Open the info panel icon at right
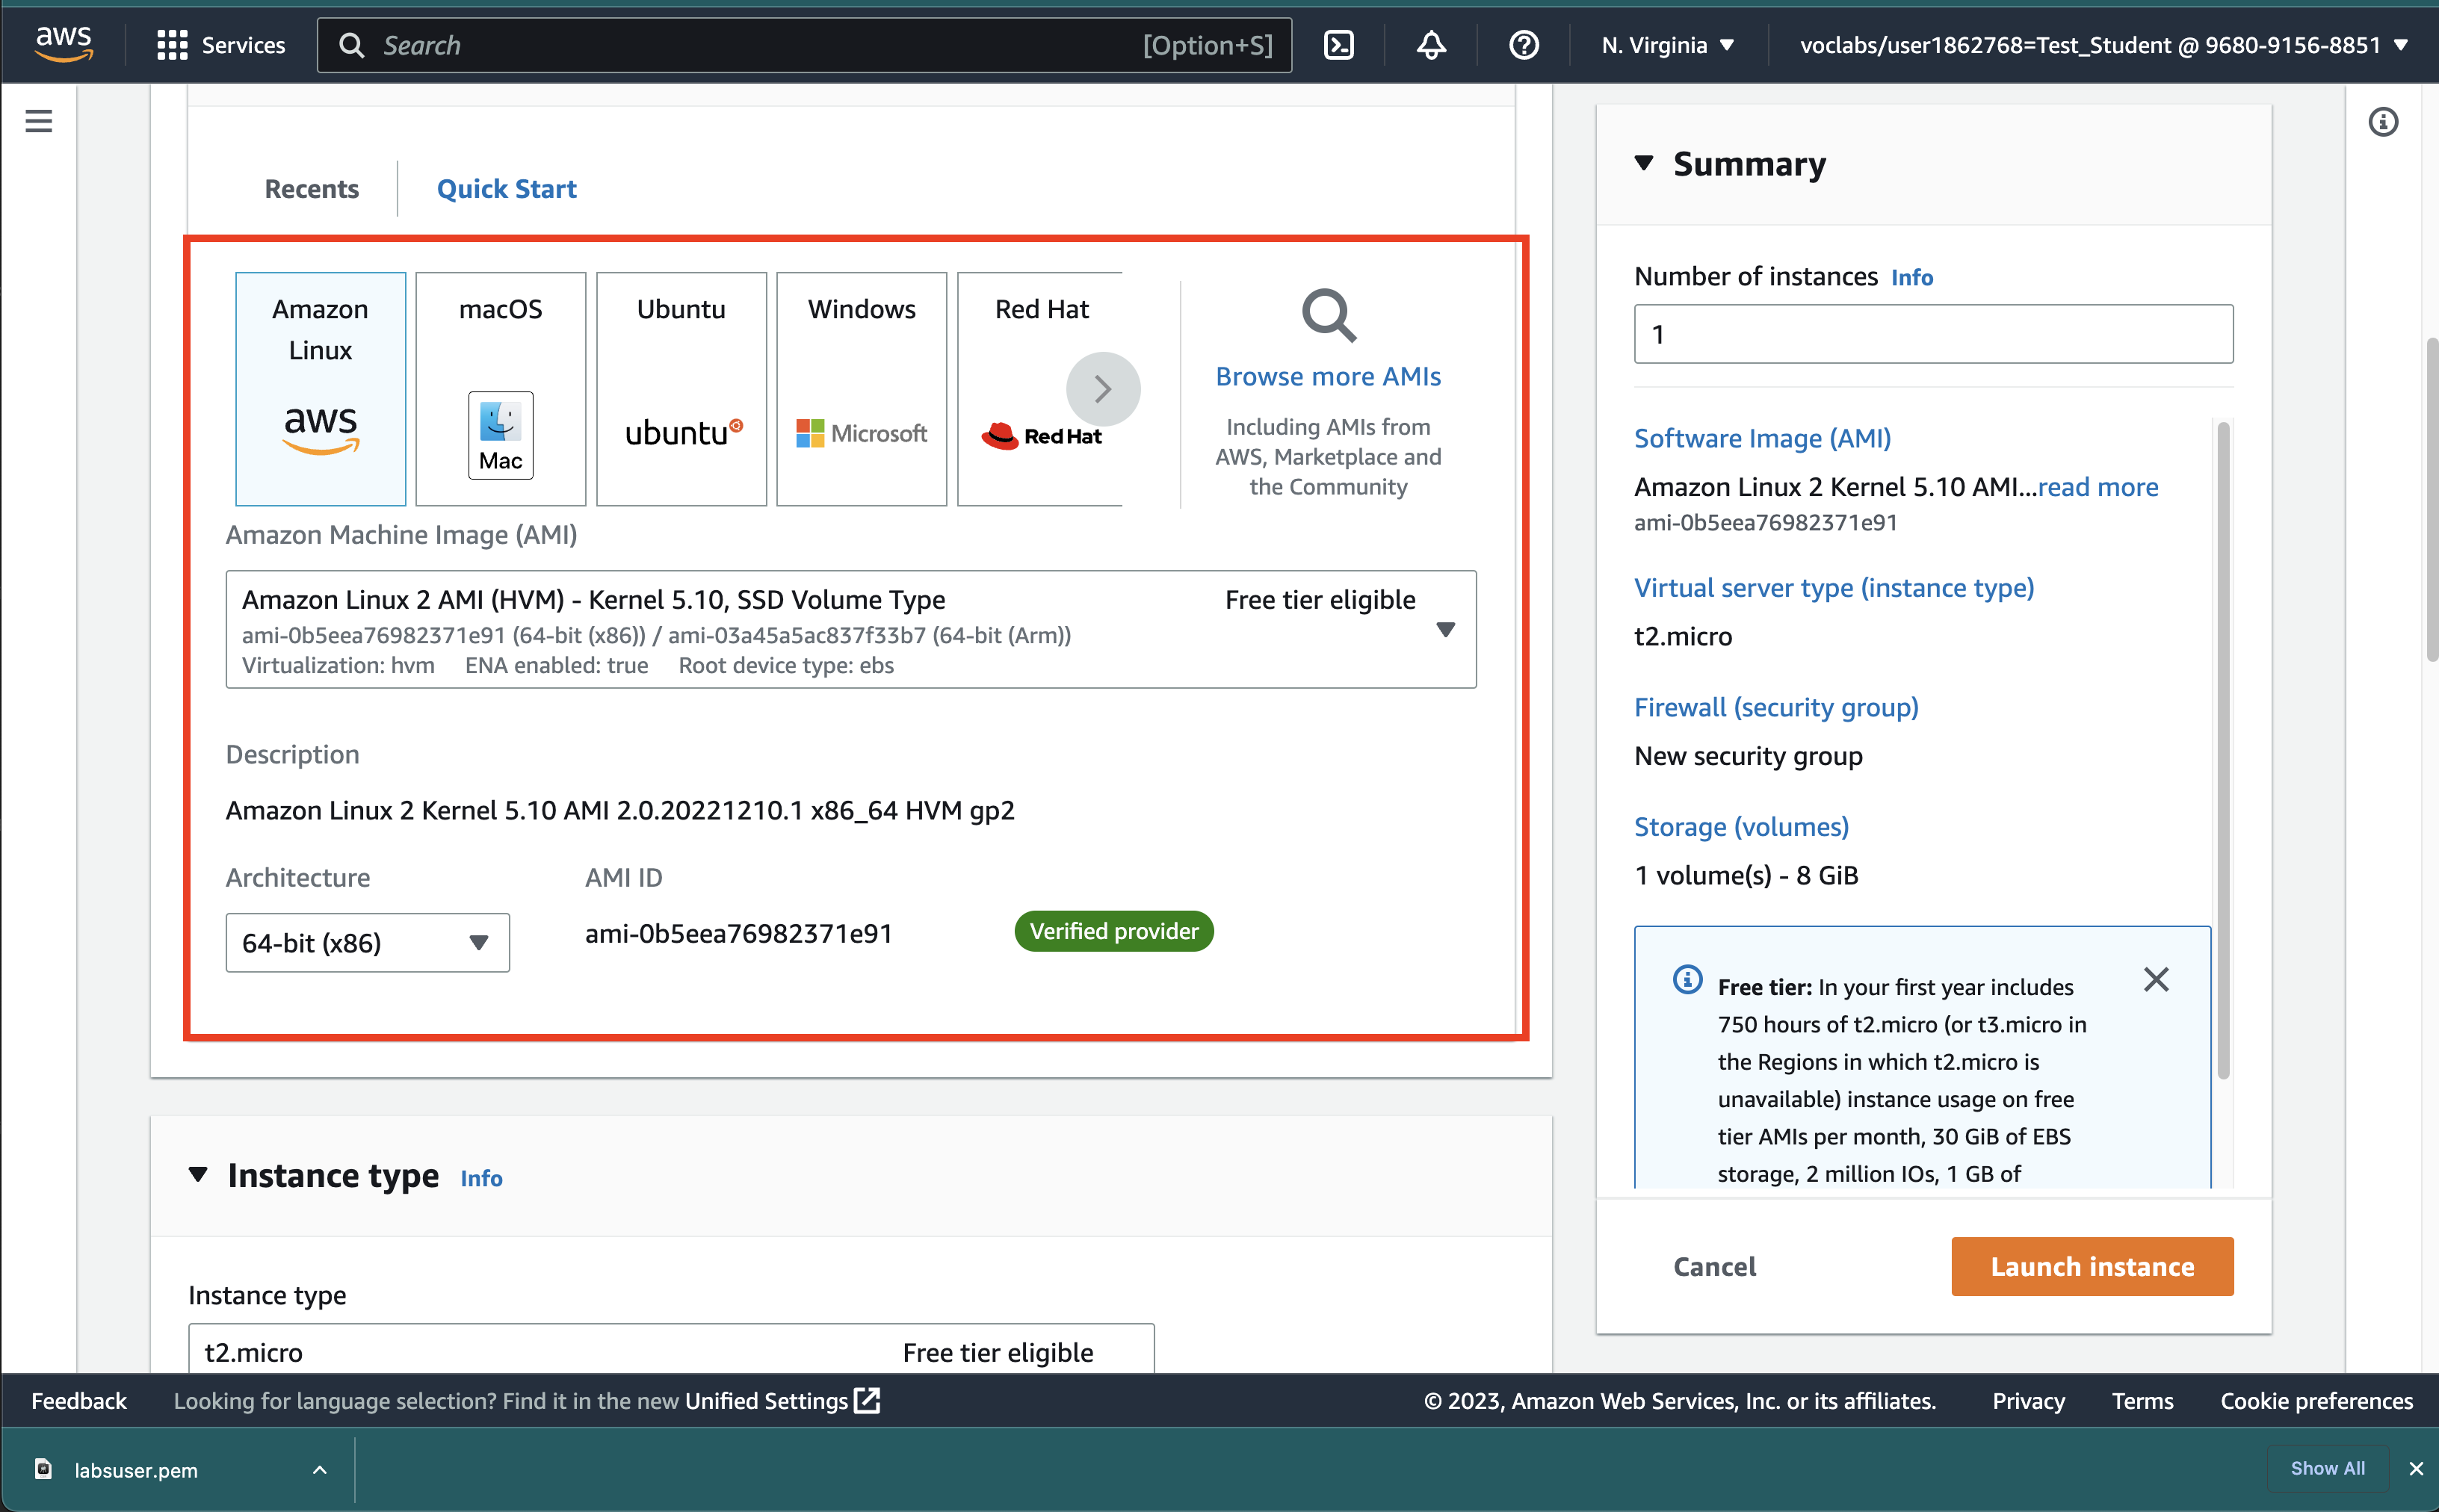This screenshot has width=2439, height=1512. (2382, 122)
